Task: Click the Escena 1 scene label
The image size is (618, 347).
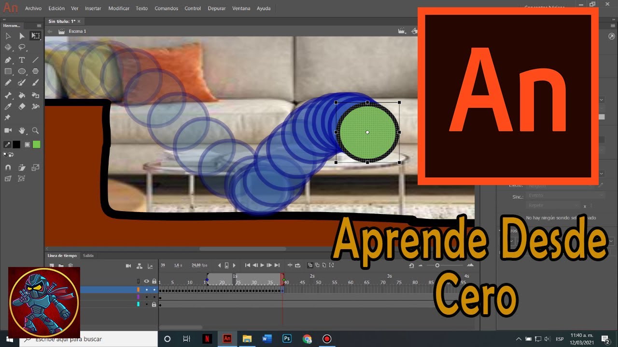Action: click(x=77, y=31)
